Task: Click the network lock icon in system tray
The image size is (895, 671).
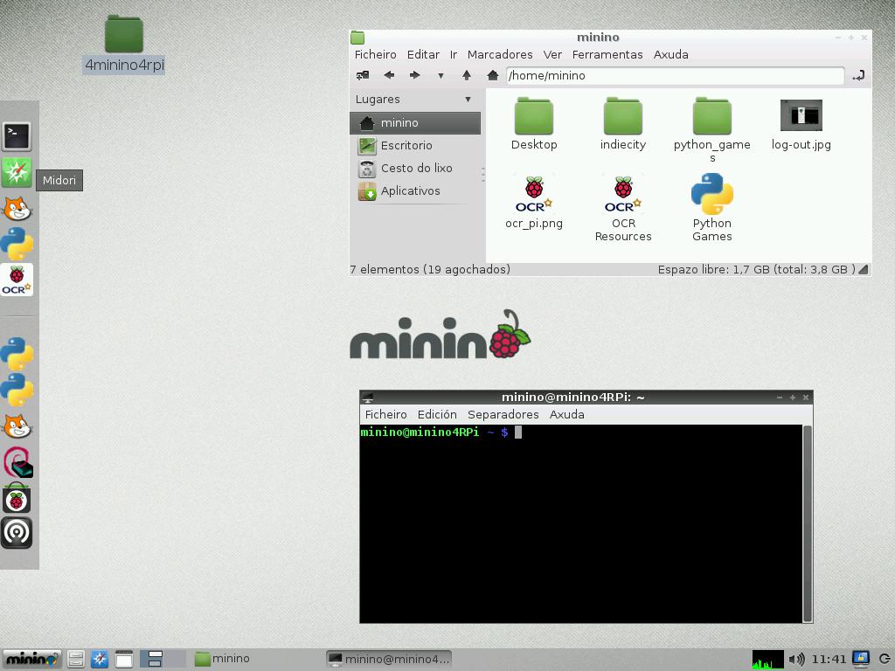Action: click(861, 659)
